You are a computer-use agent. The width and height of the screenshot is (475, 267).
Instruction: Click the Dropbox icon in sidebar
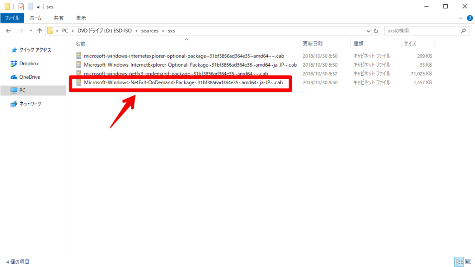(x=13, y=64)
